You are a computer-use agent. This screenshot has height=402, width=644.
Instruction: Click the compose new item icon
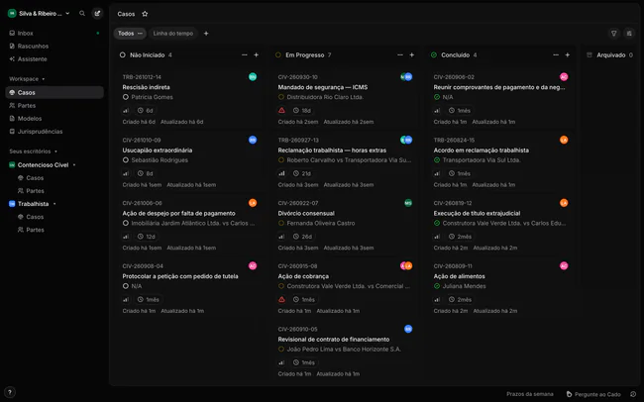pos(97,14)
